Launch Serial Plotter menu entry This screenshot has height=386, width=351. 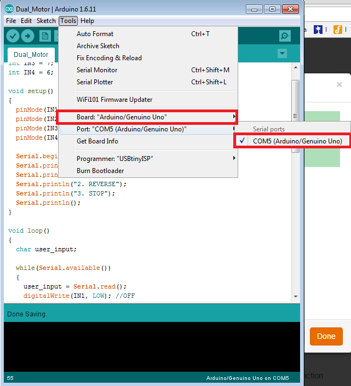click(x=148, y=82)
